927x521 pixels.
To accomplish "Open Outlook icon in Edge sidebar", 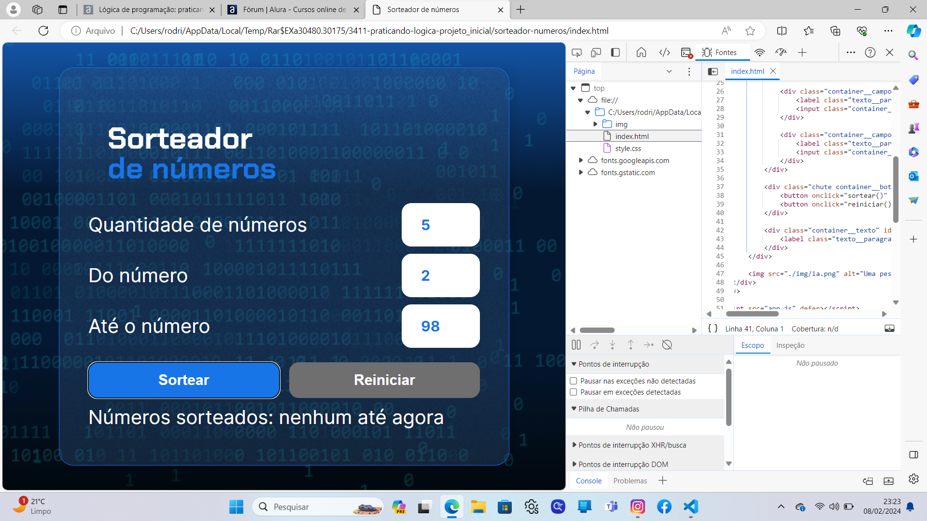I will tap(913, 176).
